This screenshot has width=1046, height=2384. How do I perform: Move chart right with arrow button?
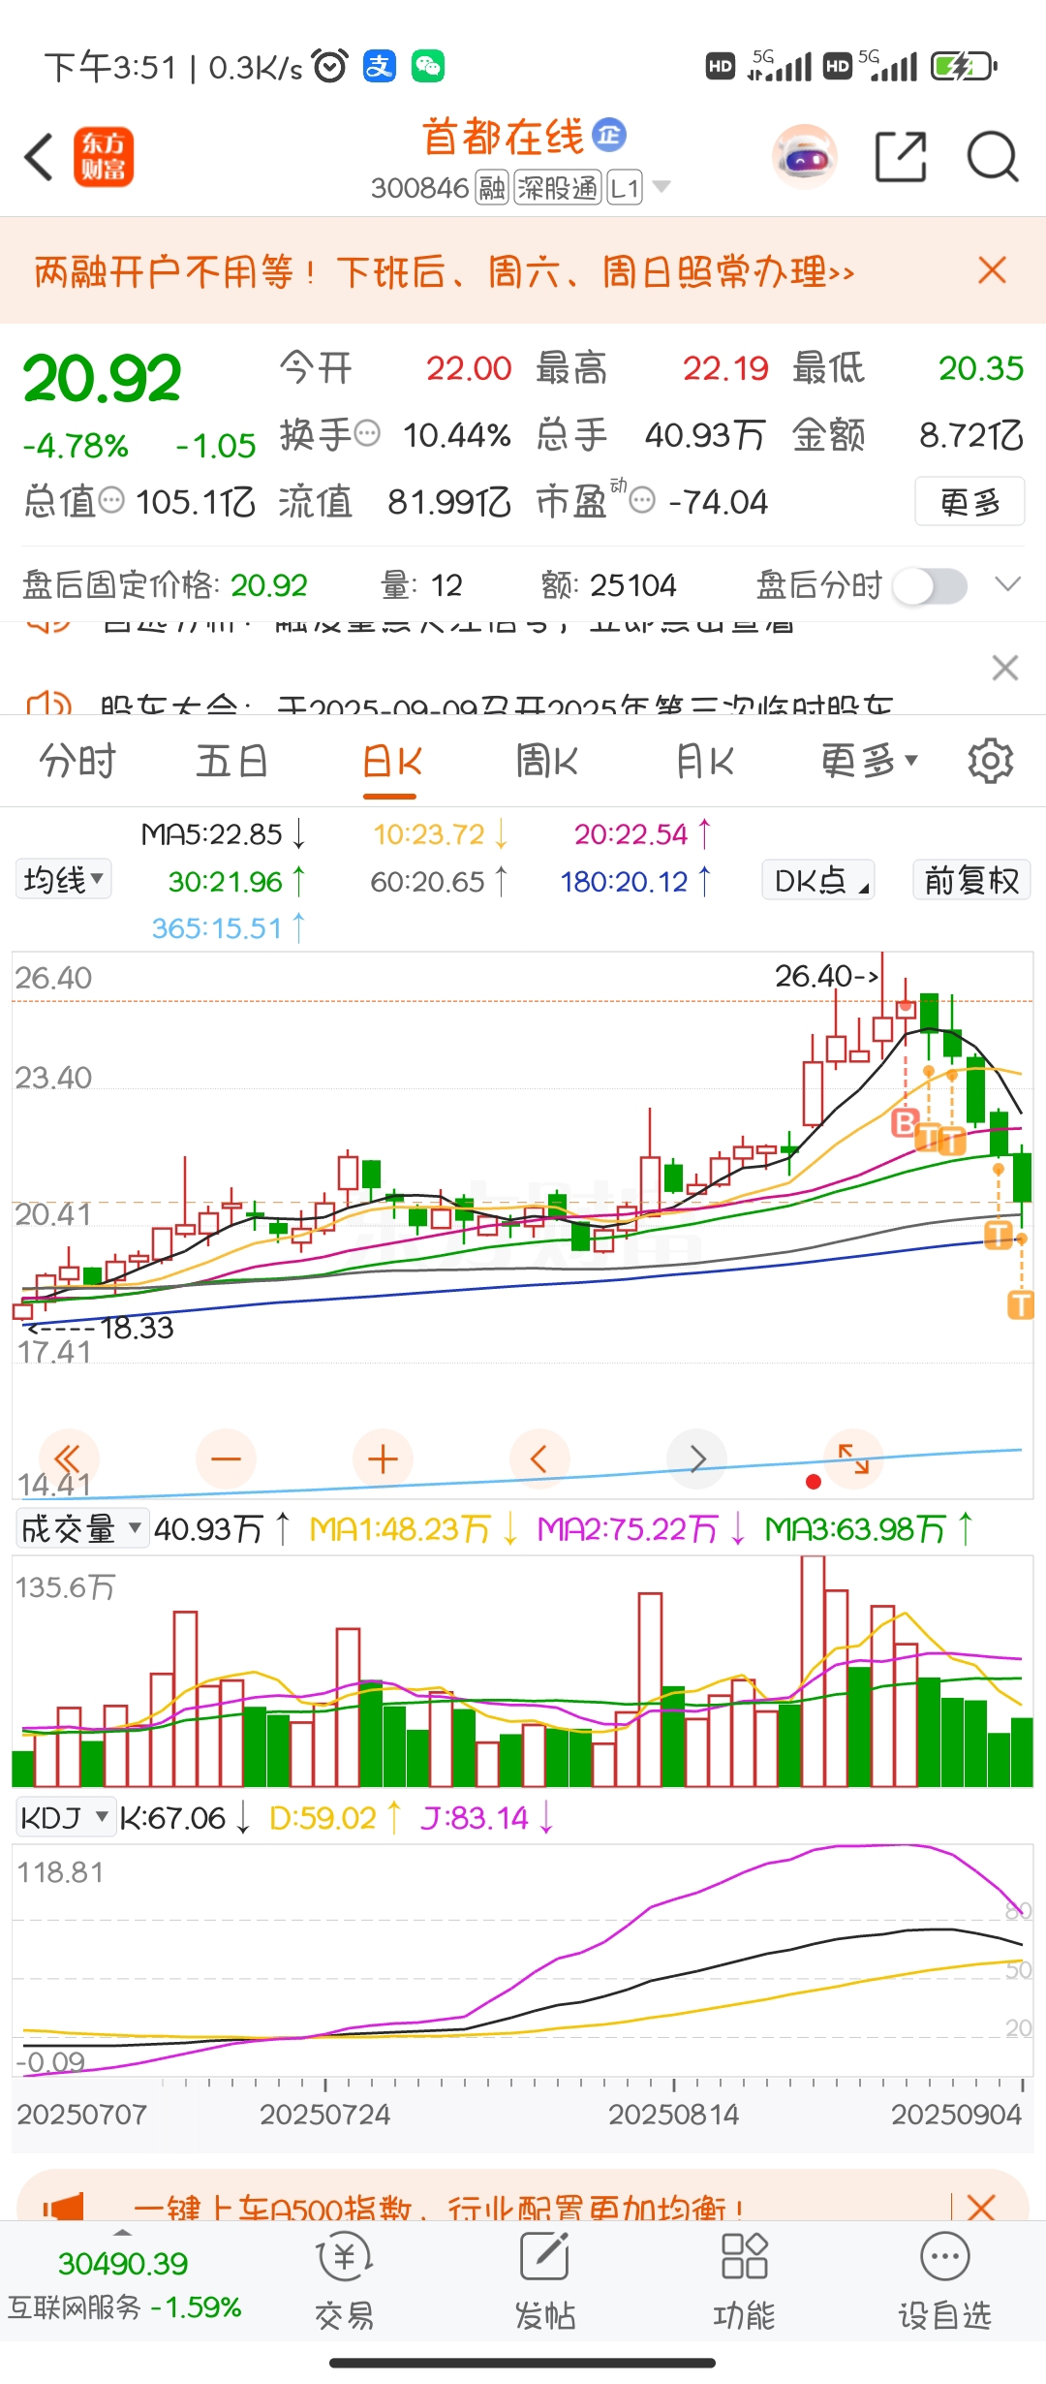point(697,1459)
